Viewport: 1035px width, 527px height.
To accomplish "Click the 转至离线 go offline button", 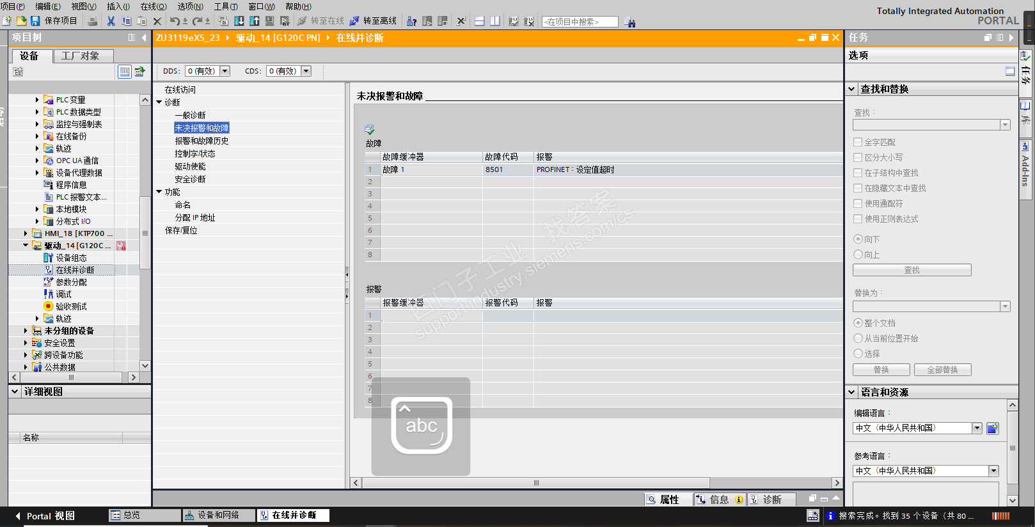I will pyautogui.click(x=374, y=21).
